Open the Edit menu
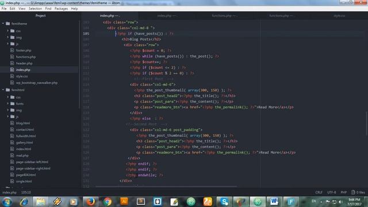 point(12,9)
